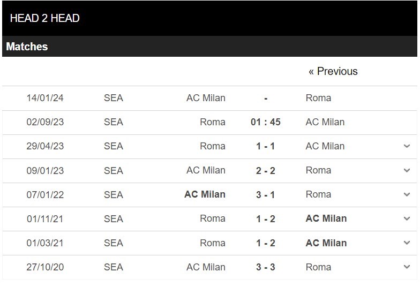
Task: Click the 3 - 3 score on 27/10/20
Action: [x=266, y=267]
